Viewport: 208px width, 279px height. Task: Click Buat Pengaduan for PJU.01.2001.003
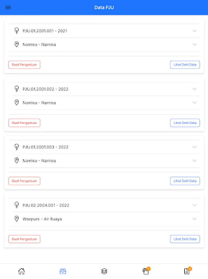coord(24,181)
